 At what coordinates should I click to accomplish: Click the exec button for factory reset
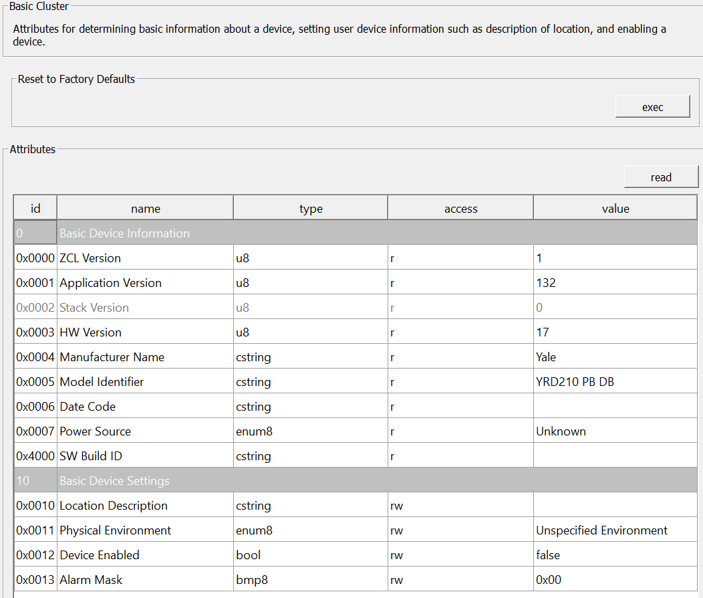652,107
